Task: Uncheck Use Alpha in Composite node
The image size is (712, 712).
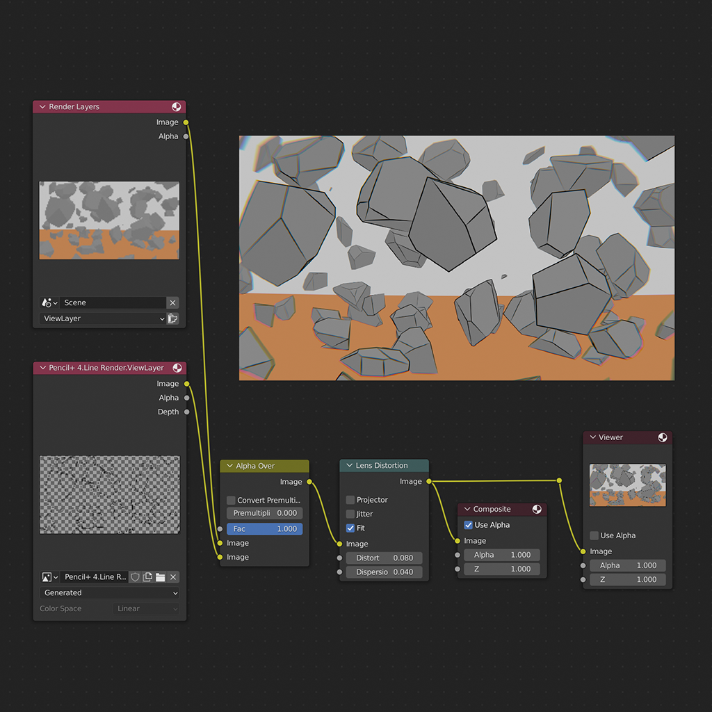Action: click(x=468, y=525)
